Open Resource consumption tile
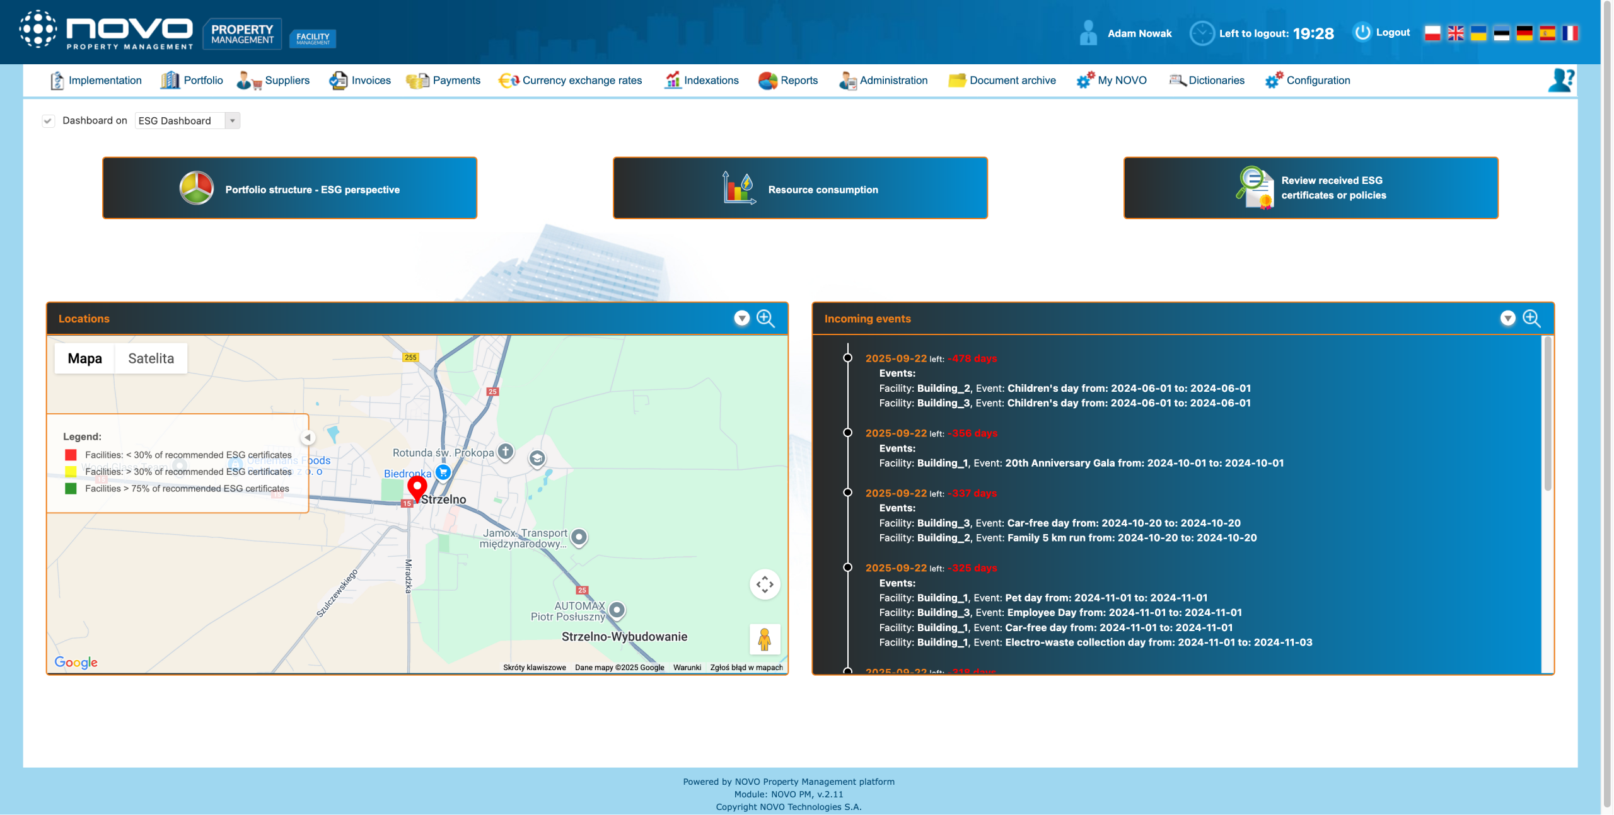Screen dimensions: 1614x815 point(800,188)
